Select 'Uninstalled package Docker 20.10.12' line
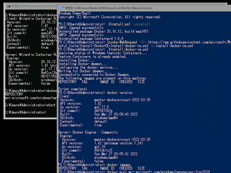The height and width of the screenshot is (173, 231). 103,31
